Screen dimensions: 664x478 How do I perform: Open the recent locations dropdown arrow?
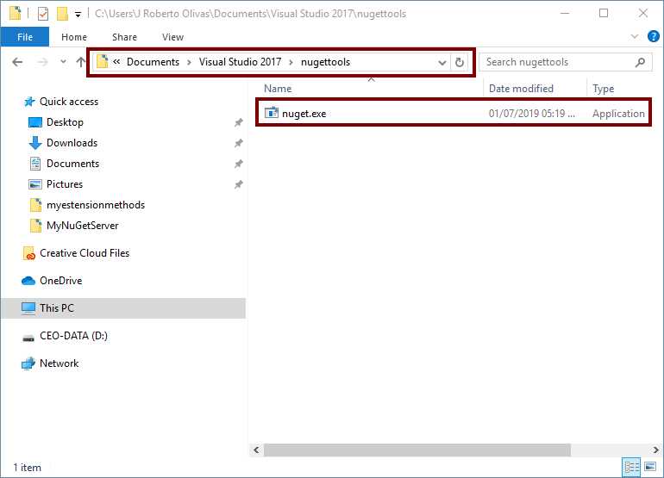(63, 62)
